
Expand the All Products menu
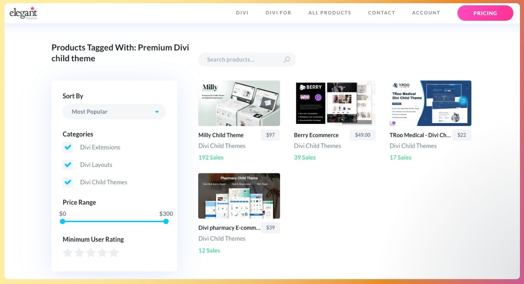[329, 13]
